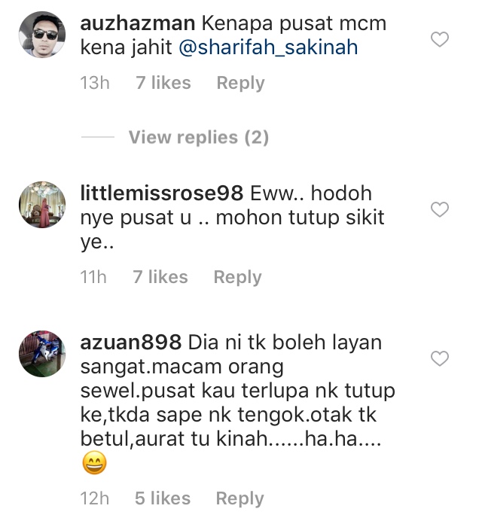The width and height of the screenshot is (482, 530).
Task: Like littlemissrose98's comment with the heart
Action: coord(440,209)
